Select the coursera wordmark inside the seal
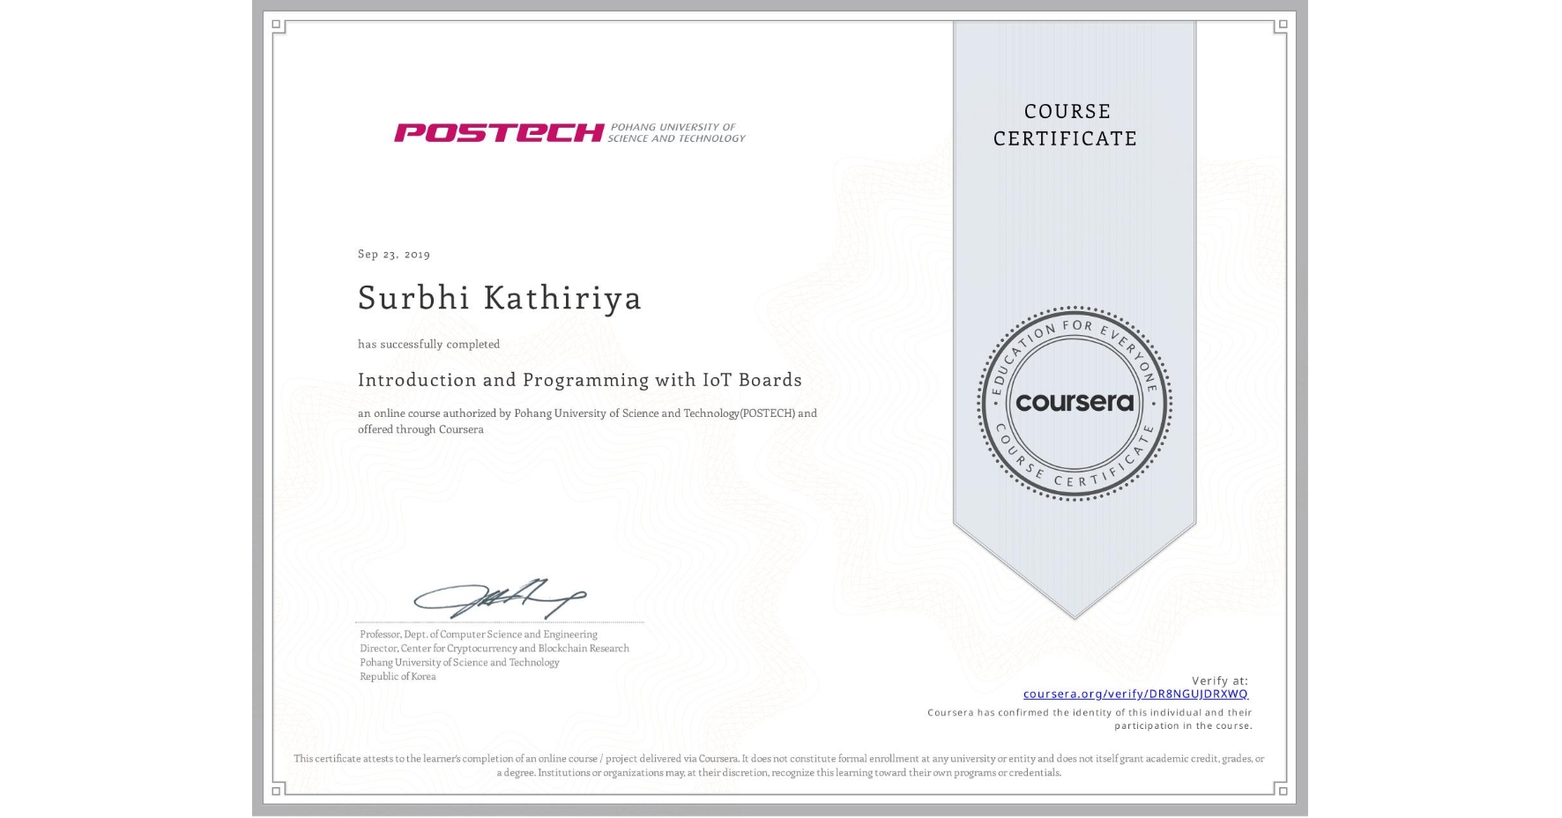Viewport: 1562px width, 818px height. pos(1074,403)
